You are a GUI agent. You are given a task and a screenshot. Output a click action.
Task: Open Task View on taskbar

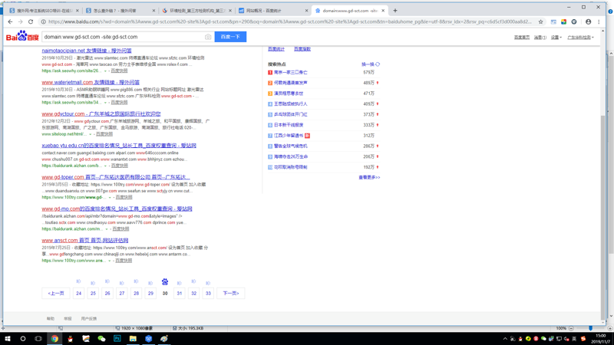pyautogui.click(x=38, y=339)
